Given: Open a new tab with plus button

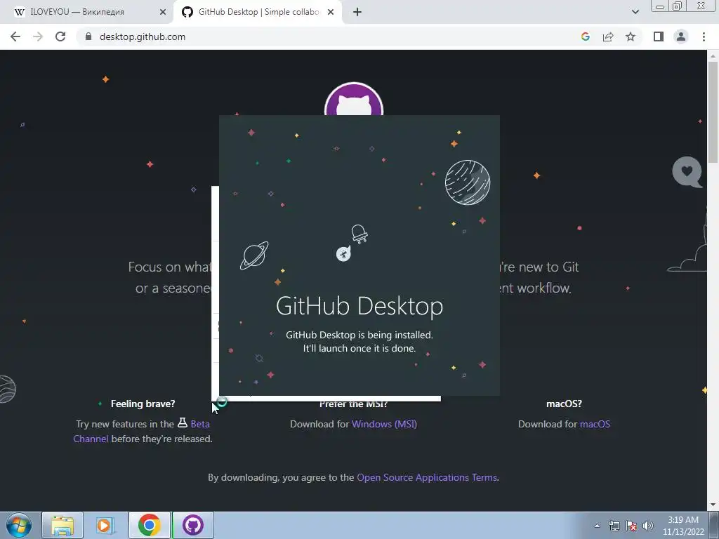Looking at the screenshot, I should tap(357, 12).
